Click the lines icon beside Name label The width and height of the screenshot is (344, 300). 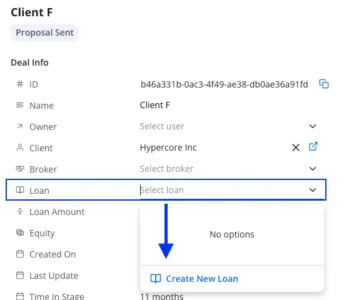[x=20, y=105]
